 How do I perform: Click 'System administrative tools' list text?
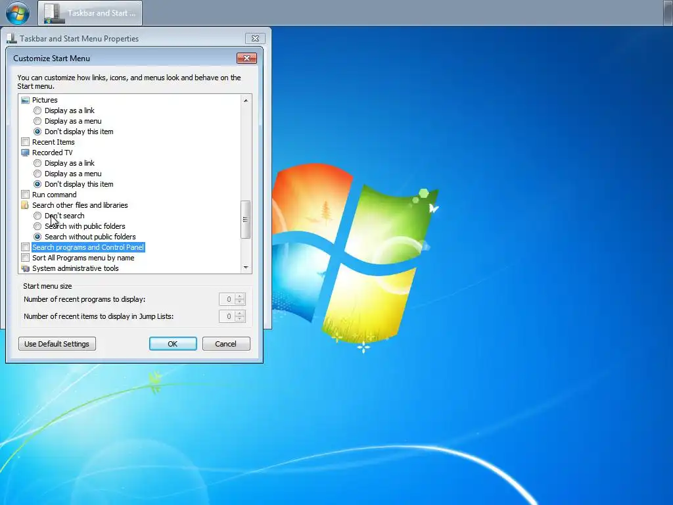(76, 268)
